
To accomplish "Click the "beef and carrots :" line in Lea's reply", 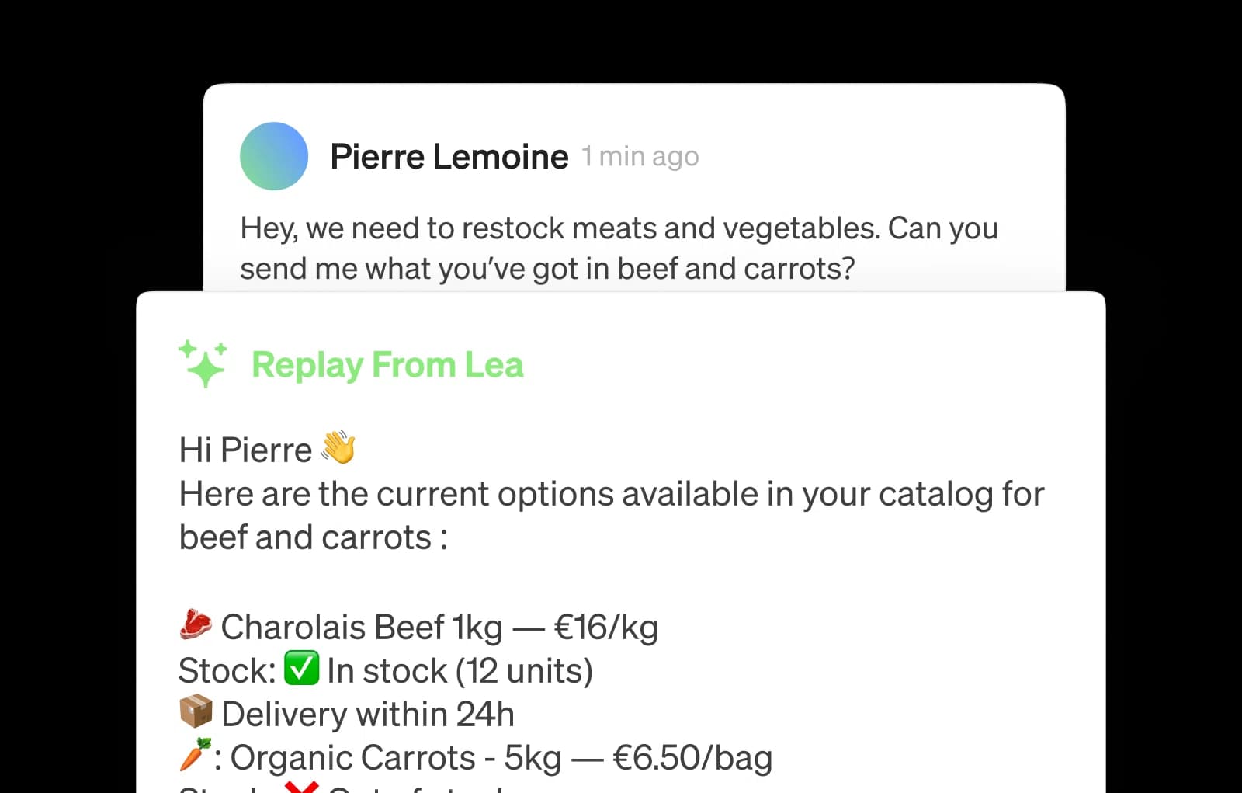I will (313, 537).
